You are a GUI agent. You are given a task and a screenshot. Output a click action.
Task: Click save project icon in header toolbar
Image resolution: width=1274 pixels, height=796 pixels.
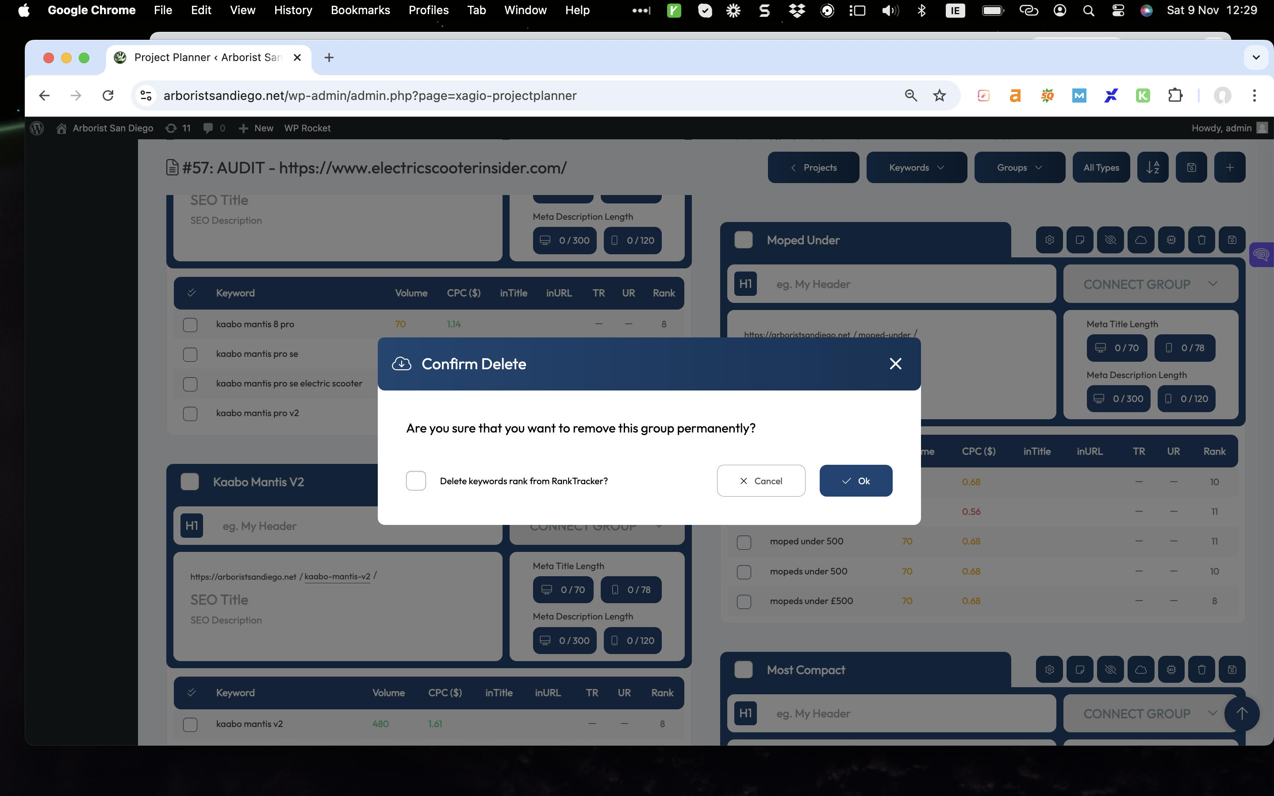(1191, 168)
